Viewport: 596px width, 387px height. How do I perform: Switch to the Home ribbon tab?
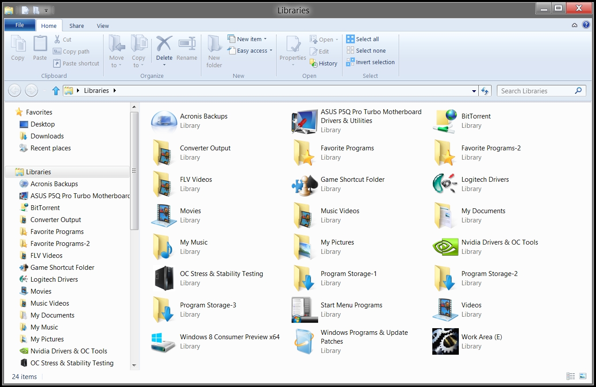pyautogui.click(x=49, y=26)
